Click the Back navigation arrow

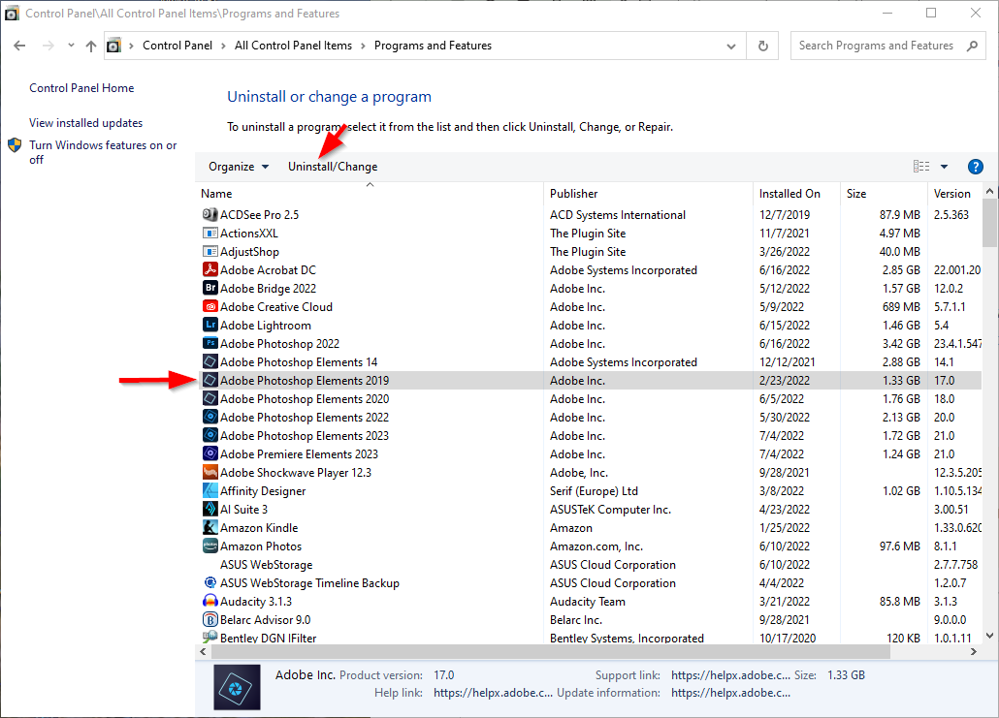tap(19, 45)
